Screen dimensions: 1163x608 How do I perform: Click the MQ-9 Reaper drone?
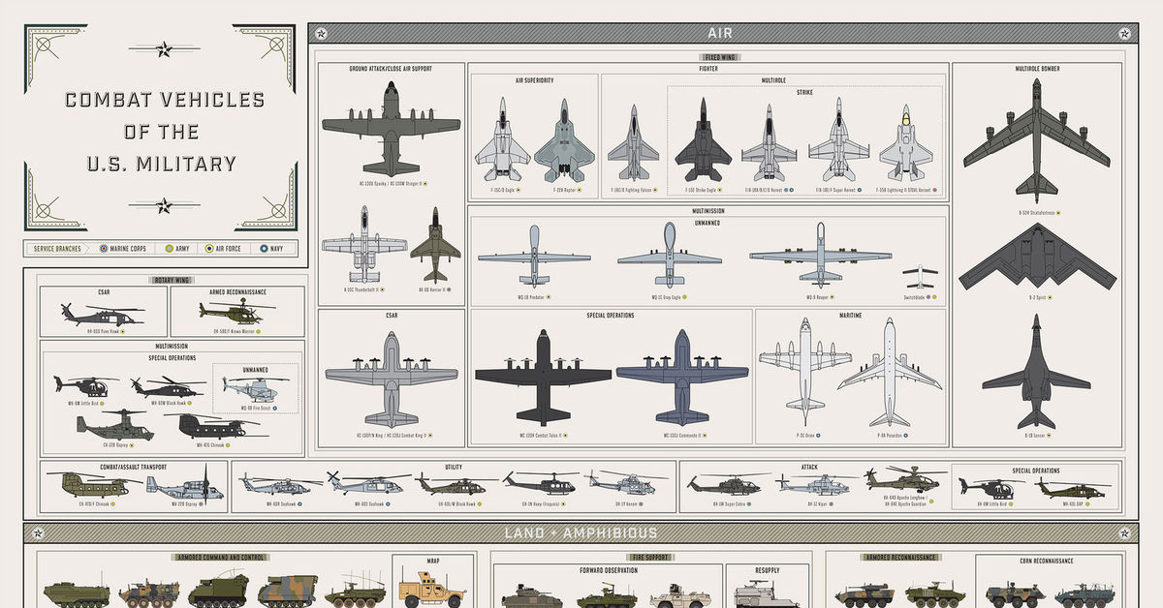(x=820, y=256)
